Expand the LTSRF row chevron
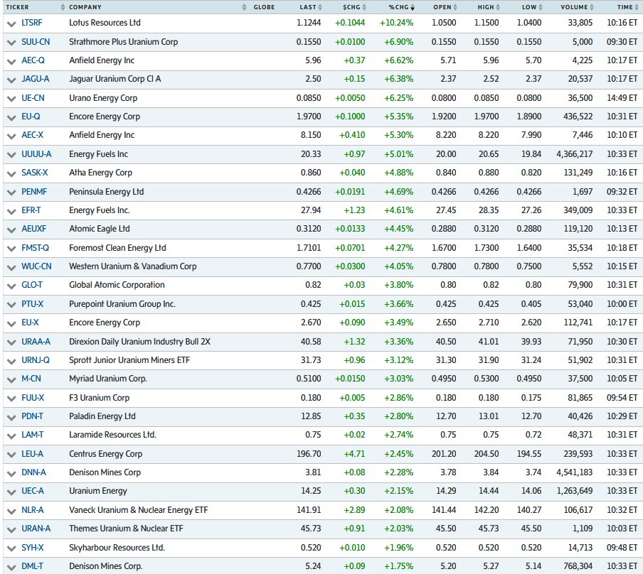 (11, 23)
